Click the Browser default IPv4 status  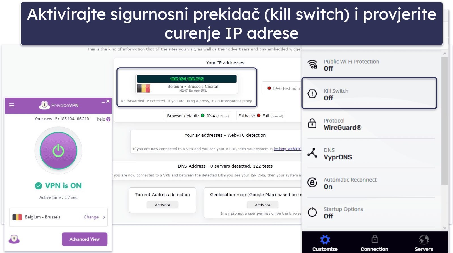[198, 116]
